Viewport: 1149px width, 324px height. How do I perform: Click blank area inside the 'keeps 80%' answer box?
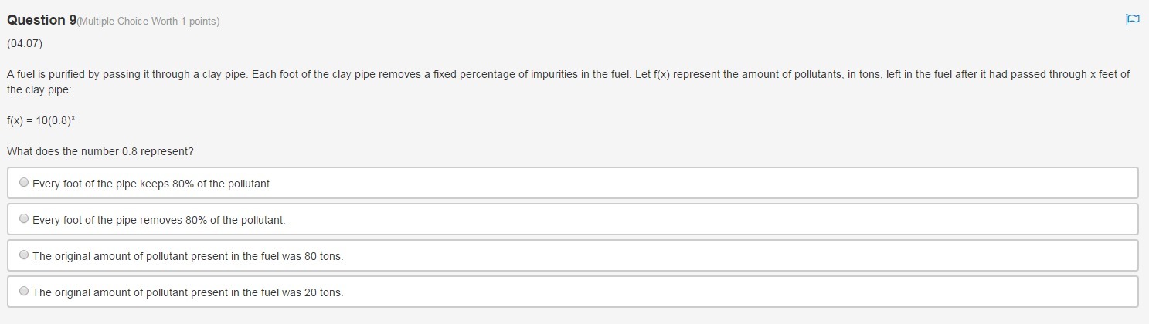tap(695, 184)
